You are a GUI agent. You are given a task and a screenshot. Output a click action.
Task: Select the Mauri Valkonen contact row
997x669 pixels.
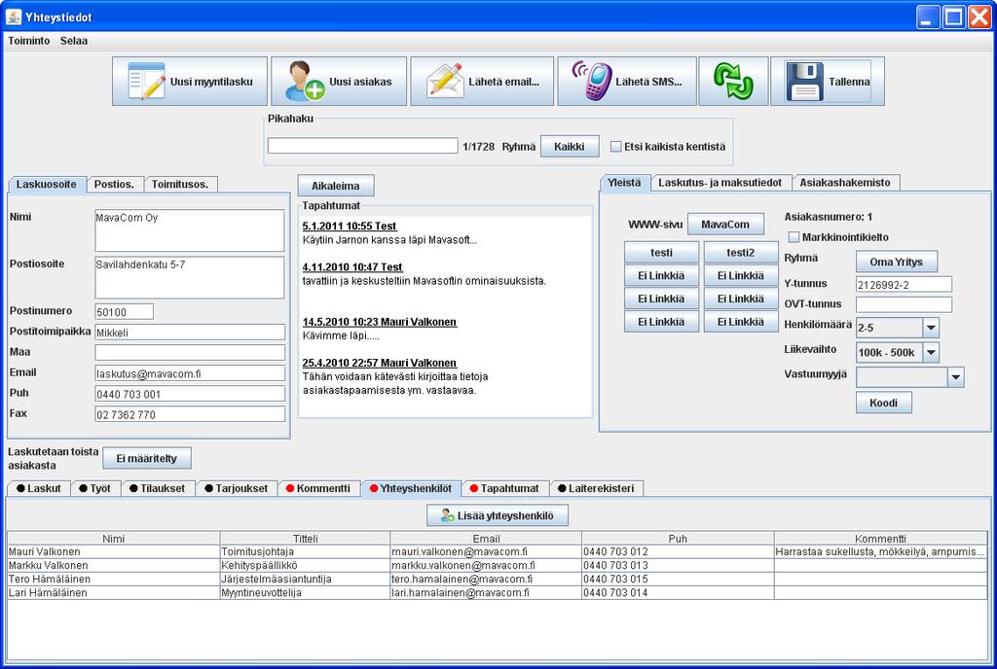[x=498, y=552]
